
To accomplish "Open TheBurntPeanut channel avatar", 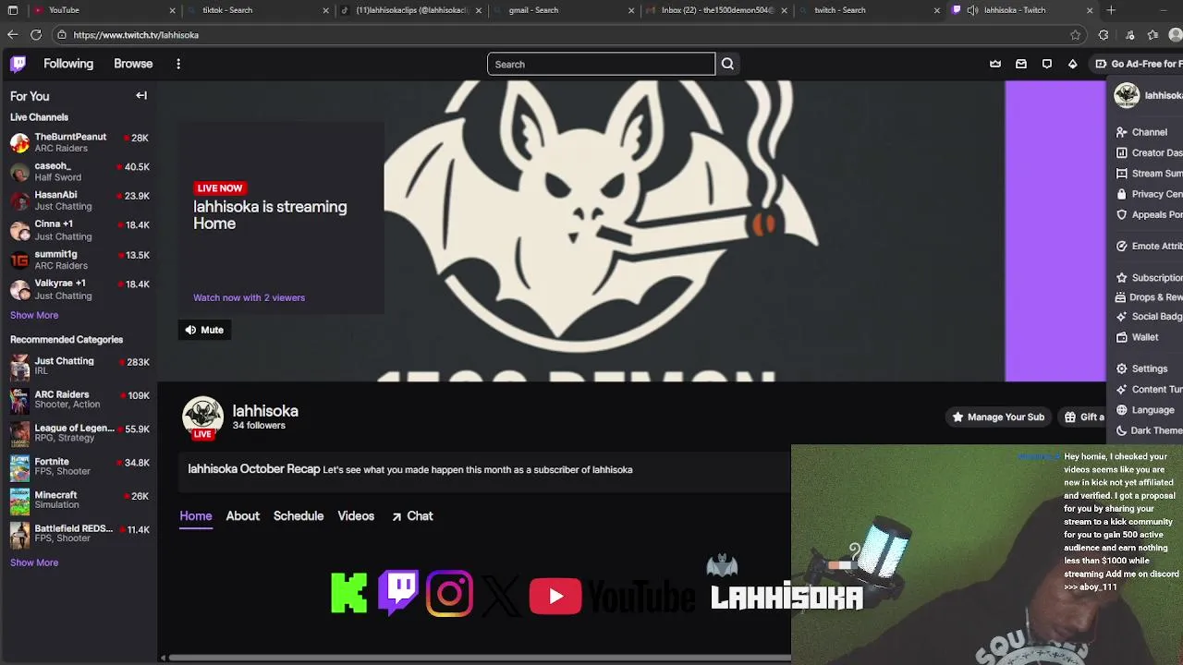I will (x=19, y=142).
